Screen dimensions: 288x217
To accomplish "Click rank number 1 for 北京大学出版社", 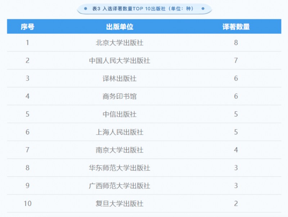I will point(28,43).
